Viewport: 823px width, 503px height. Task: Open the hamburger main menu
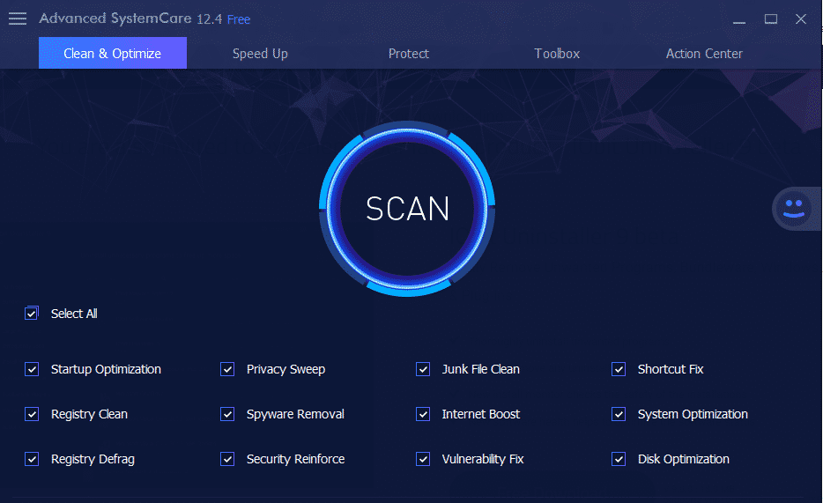pos(18,18)
